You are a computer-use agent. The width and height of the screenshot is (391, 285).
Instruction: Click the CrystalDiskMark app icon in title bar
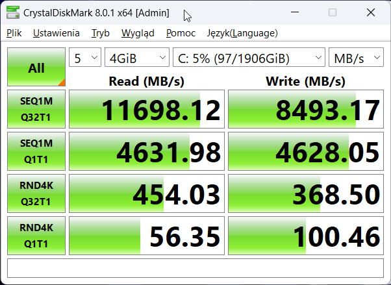click(12, 13)
